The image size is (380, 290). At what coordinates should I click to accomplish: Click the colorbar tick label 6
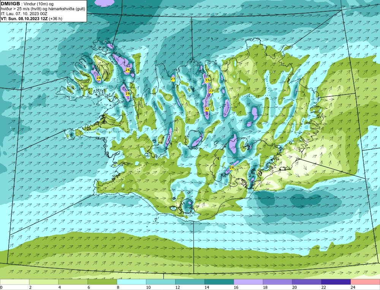[89, 287]
